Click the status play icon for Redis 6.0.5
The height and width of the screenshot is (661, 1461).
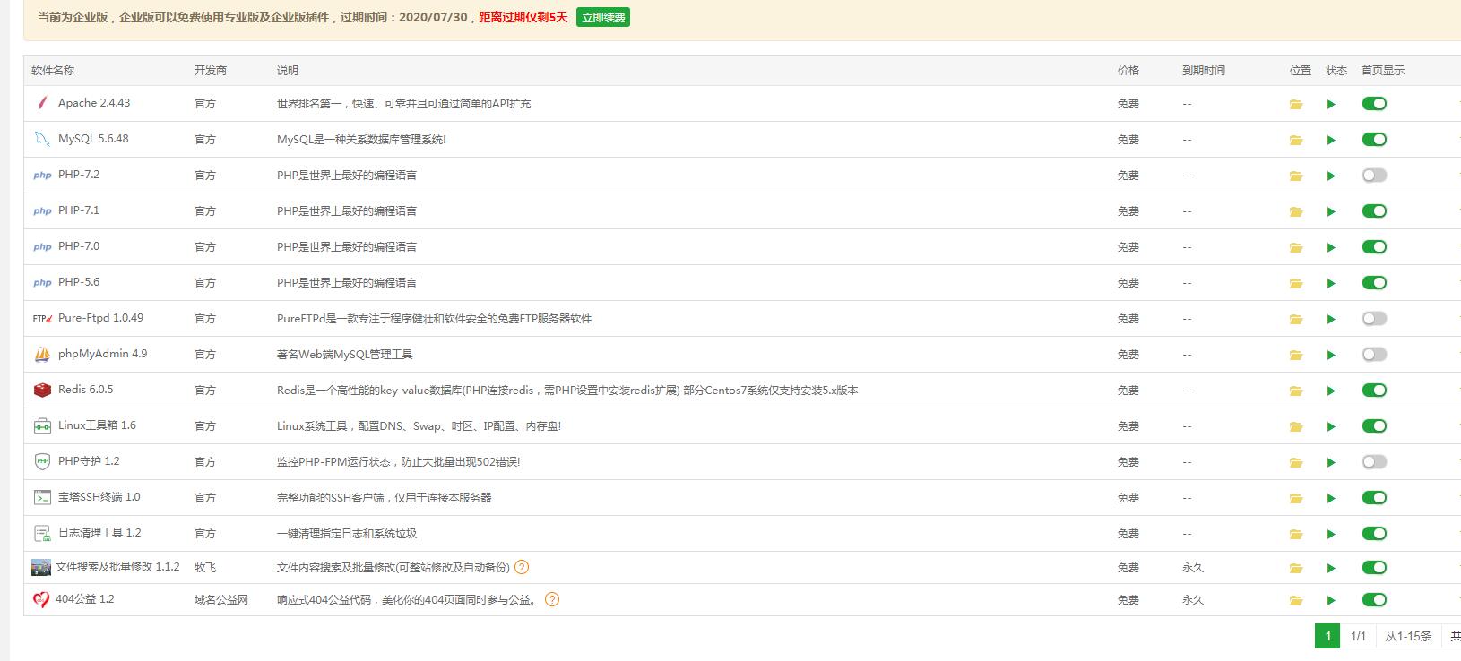coord(1331,391)
